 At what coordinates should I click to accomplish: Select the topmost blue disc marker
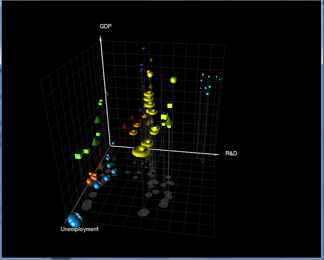click(143, 48)
